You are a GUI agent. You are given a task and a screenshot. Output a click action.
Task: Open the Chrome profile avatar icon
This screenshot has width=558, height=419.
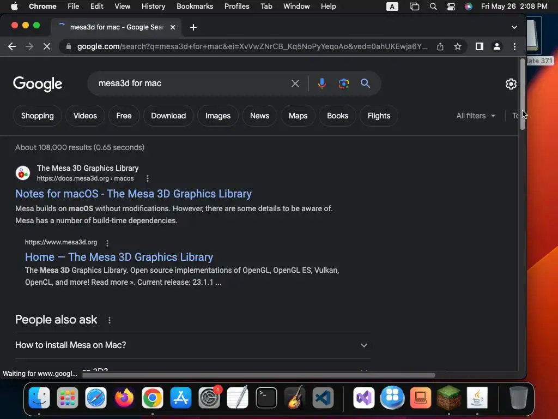coord(497,46)
